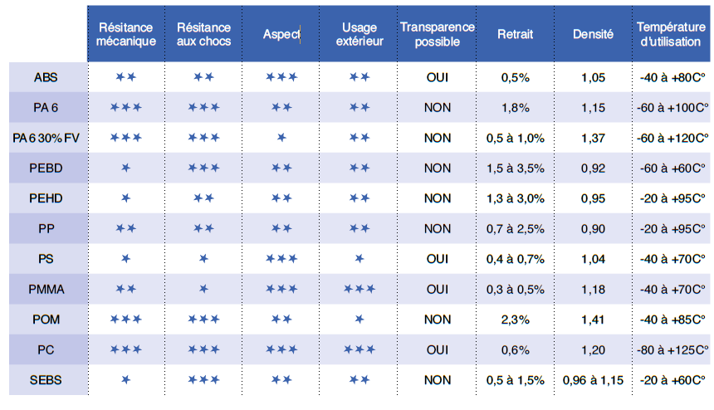The height and width of the screenshot is (410, 714).
Task: Select the SEBS density value 0,96 à 1,15
Action: 593,380
